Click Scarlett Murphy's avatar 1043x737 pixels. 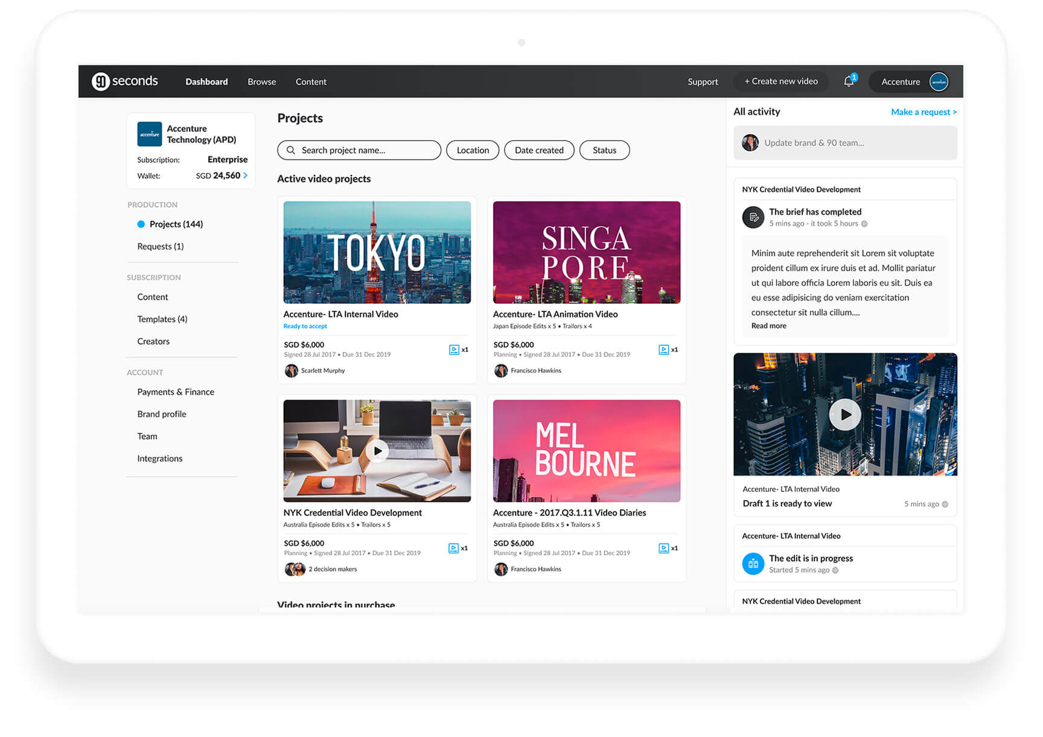[291, 371]
